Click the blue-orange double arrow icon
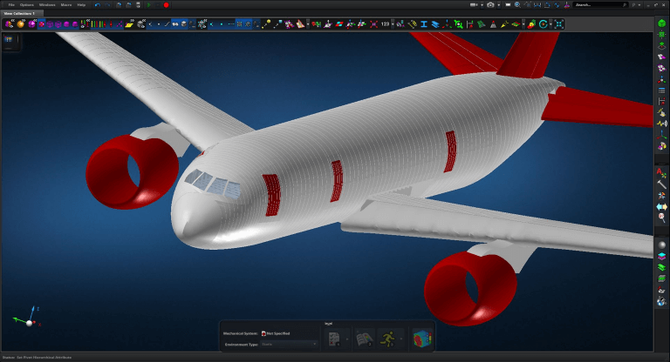The height and width of the screenshot is (362, 670). pos(661,207)
